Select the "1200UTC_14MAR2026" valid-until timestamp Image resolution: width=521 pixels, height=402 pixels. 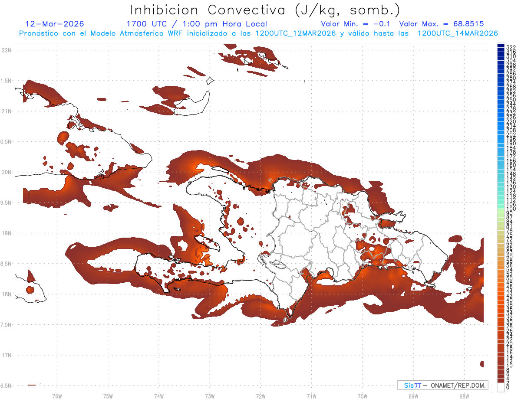click(x=457, y=33)
